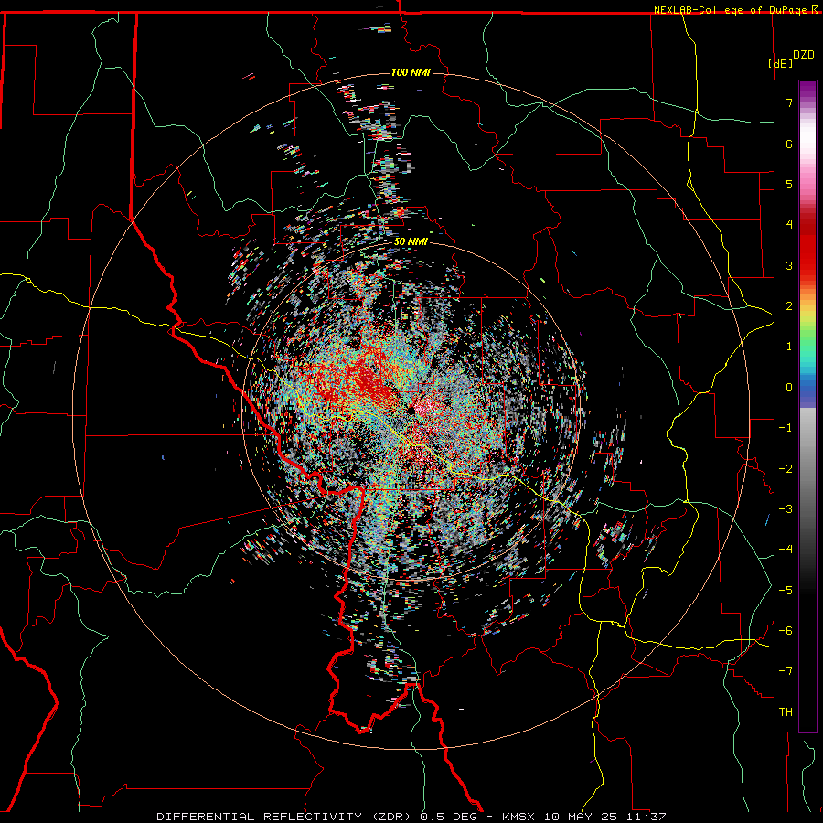Click the -5 value on the color scale
Viewport: 823px width, 823px height.
[x=786, y=591]
